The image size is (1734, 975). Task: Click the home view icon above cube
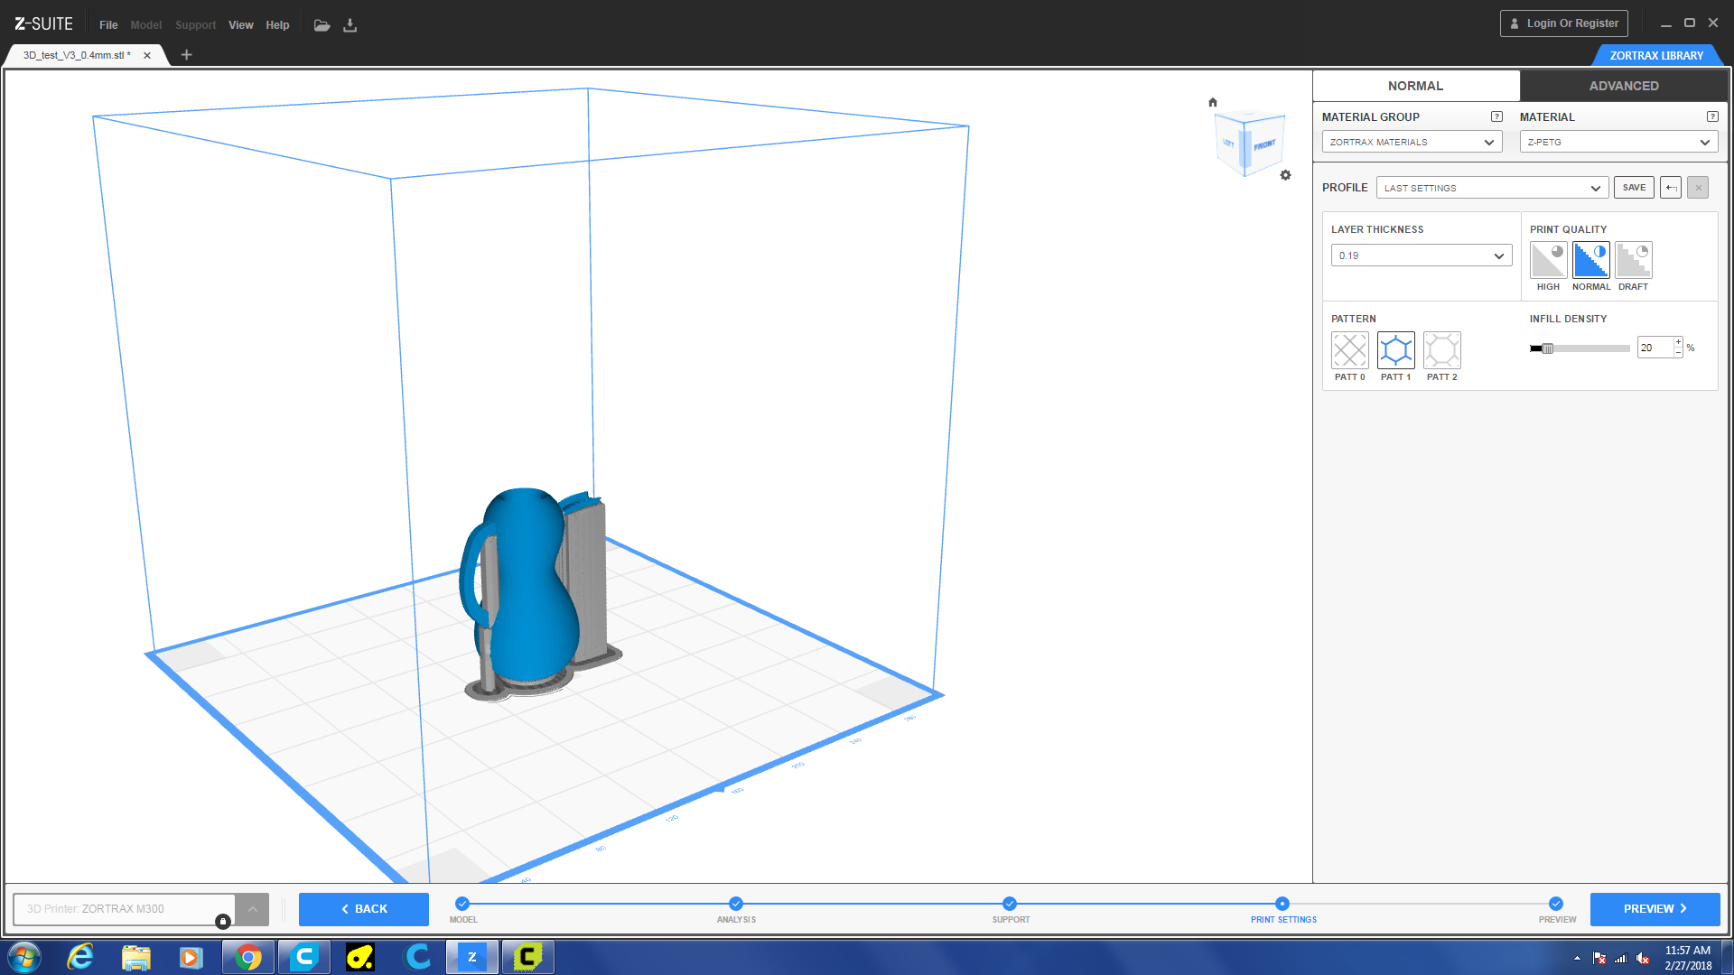pos(1213,102)
